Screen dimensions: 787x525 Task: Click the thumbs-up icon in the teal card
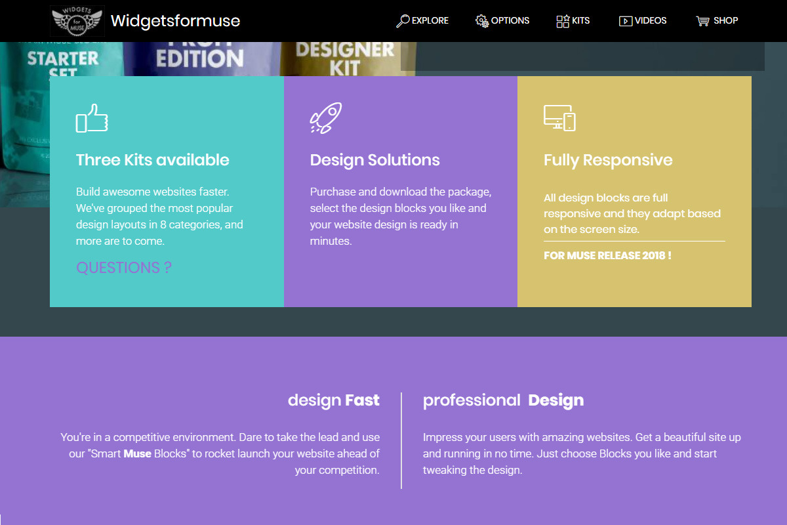(92, 118)
